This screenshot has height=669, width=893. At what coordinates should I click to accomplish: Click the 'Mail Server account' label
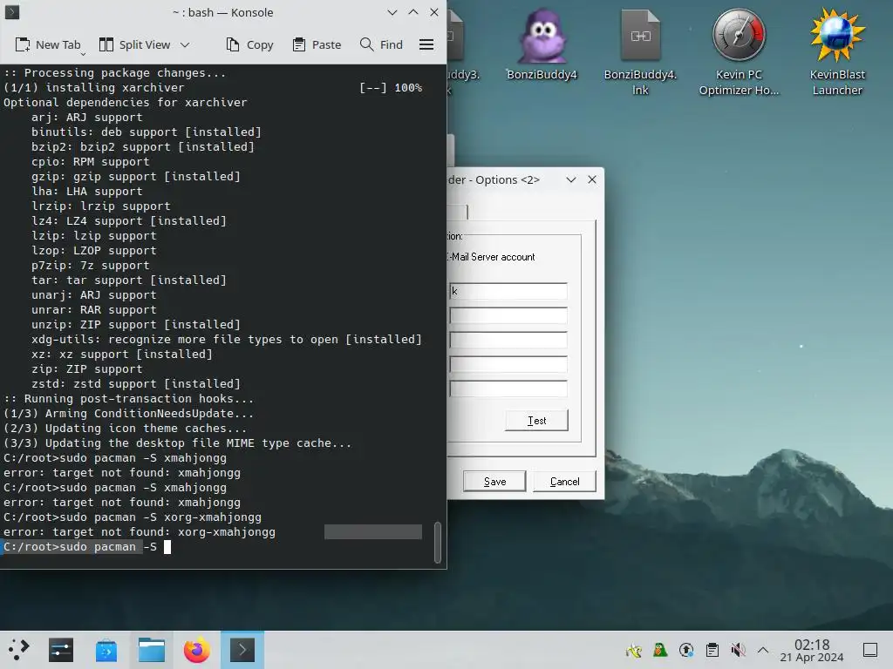click(x=492, y=257)
